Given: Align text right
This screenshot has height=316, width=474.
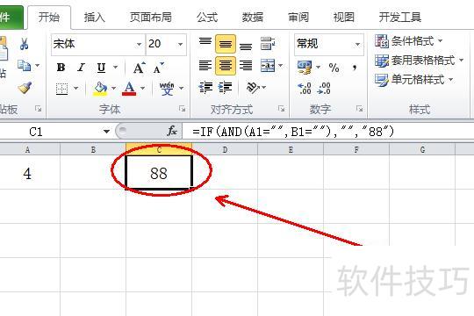Looking at the screenshot, I should pyautogui.click(x=246, y=65).
